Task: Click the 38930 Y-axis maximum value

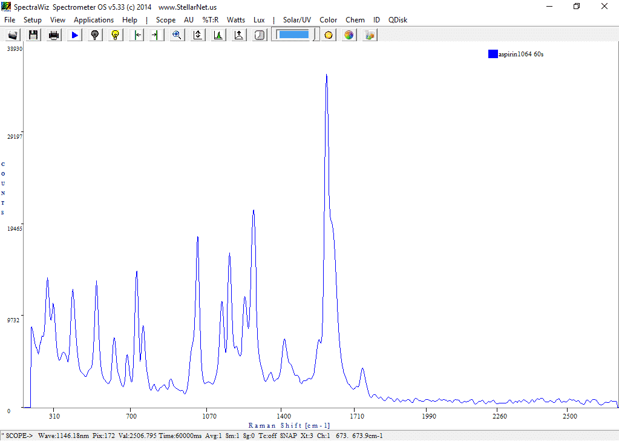Action: pos(15,48)
